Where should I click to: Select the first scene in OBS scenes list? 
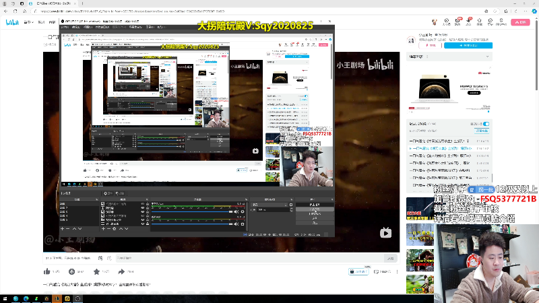(80, 204)
